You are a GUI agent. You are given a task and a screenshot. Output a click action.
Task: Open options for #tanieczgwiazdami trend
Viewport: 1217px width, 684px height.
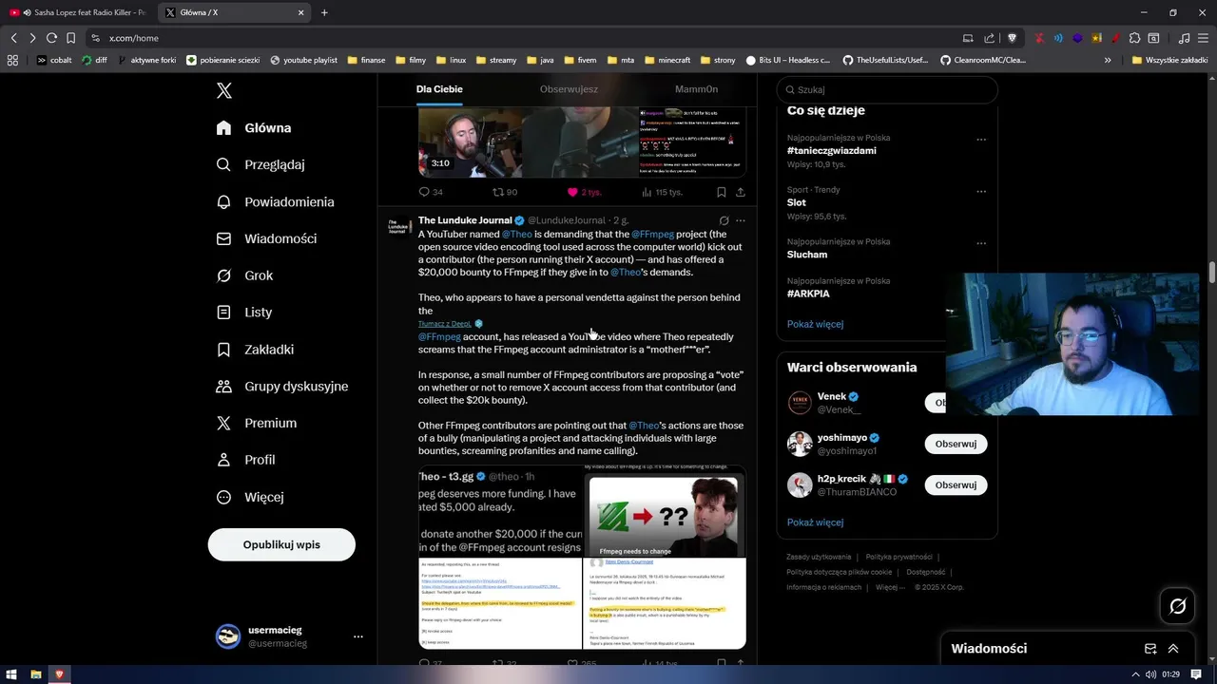(981, 140)
